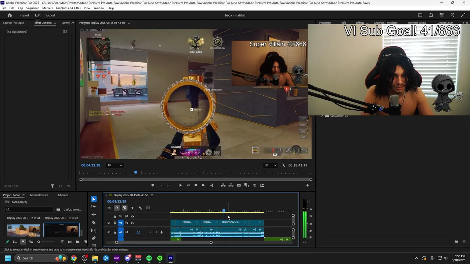Switch to Libraries tab
This screenshot has width=470, height=264.
63,195
